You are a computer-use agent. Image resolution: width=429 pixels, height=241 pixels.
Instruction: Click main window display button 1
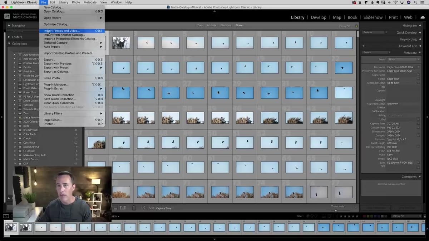pos(6,216)
